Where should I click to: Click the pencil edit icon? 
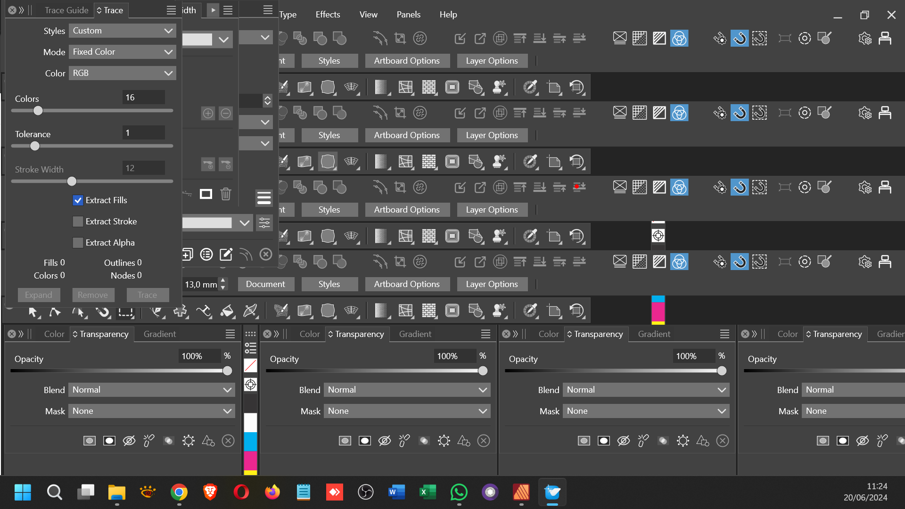tap(226, 255)
